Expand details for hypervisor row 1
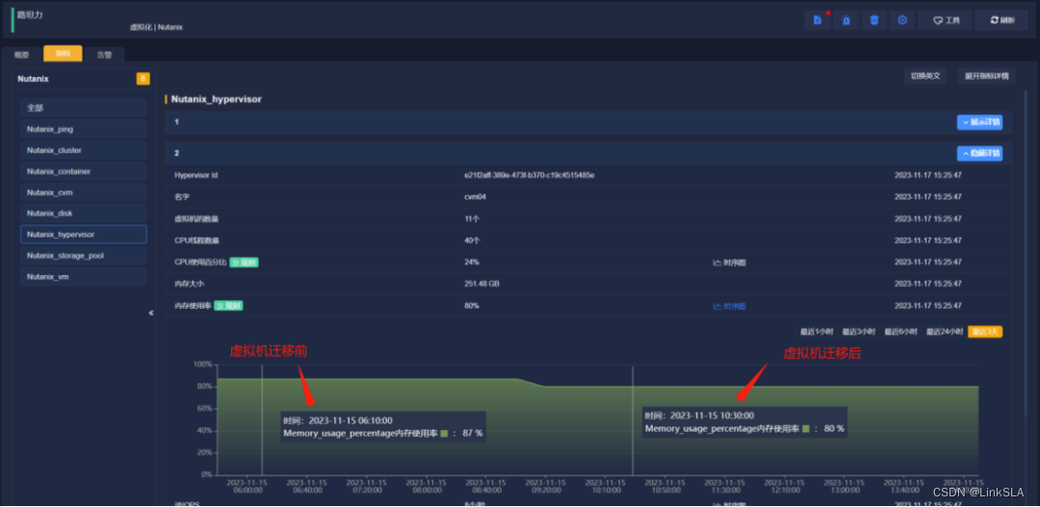Image resolution: width=1040 pixels, height=507 pixels. 979,122
